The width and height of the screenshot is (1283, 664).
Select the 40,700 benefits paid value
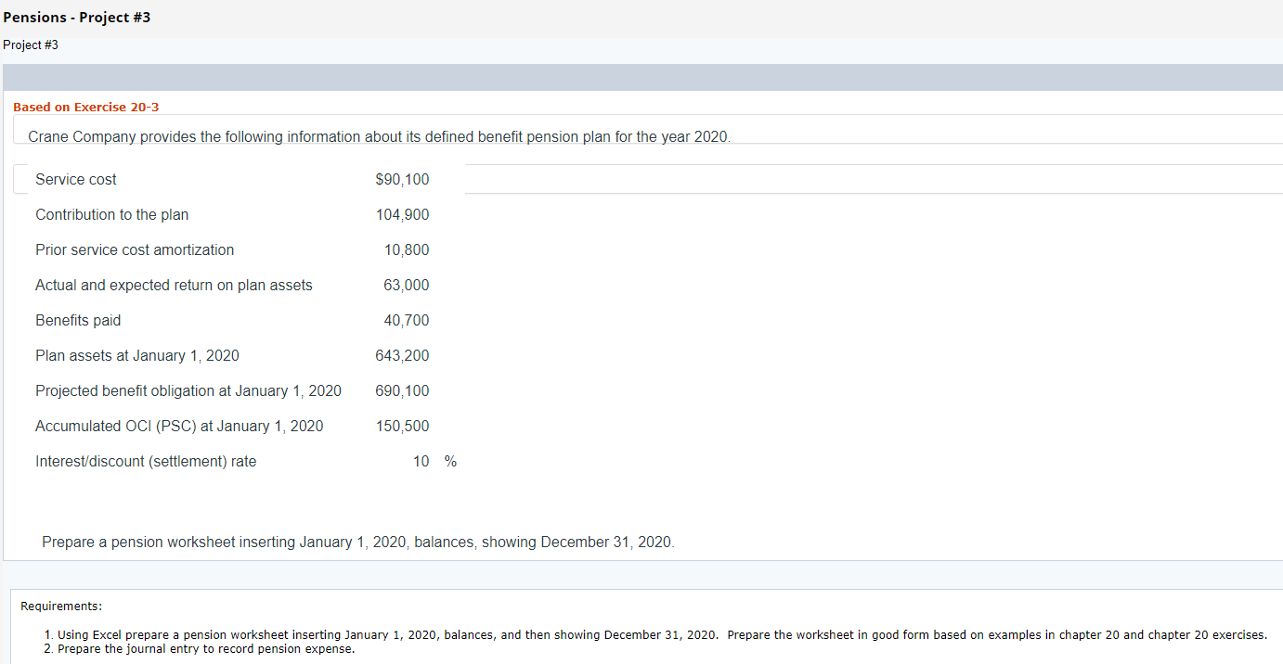click(x=407, y=320)
